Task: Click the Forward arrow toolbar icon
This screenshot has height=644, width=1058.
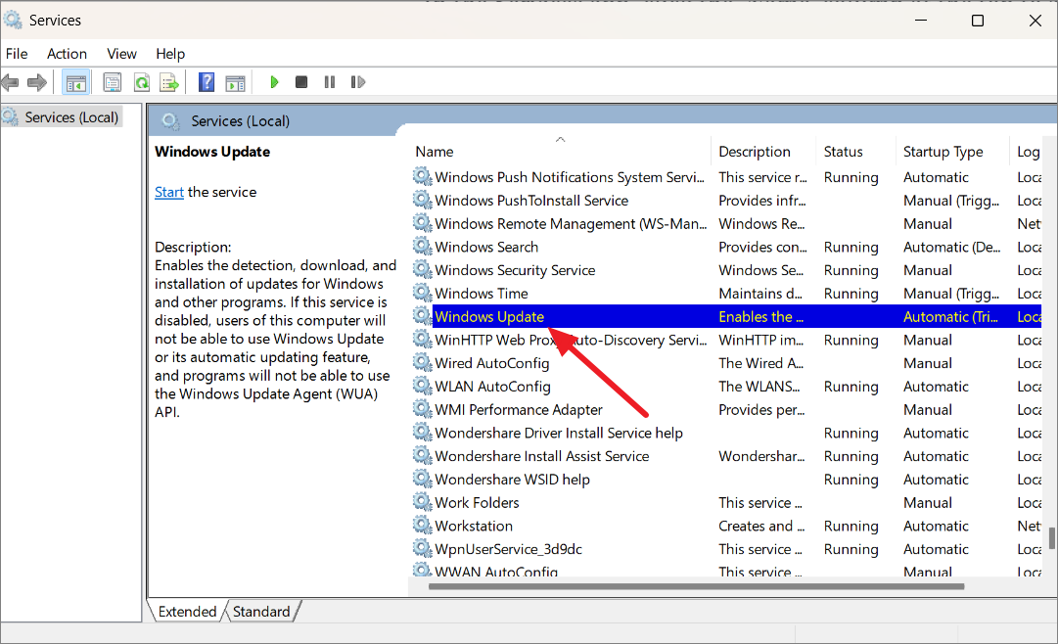Action: (37, 82)
